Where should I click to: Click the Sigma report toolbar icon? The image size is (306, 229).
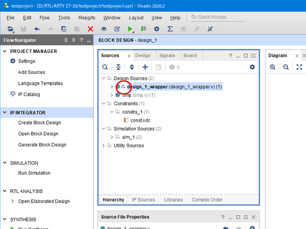pyautogui.click(x=170, y=29)
